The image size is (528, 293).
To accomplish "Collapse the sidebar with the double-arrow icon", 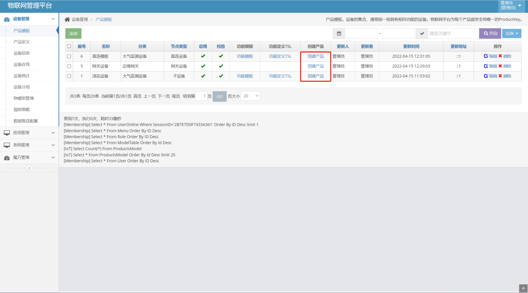I will coord(29,168).
